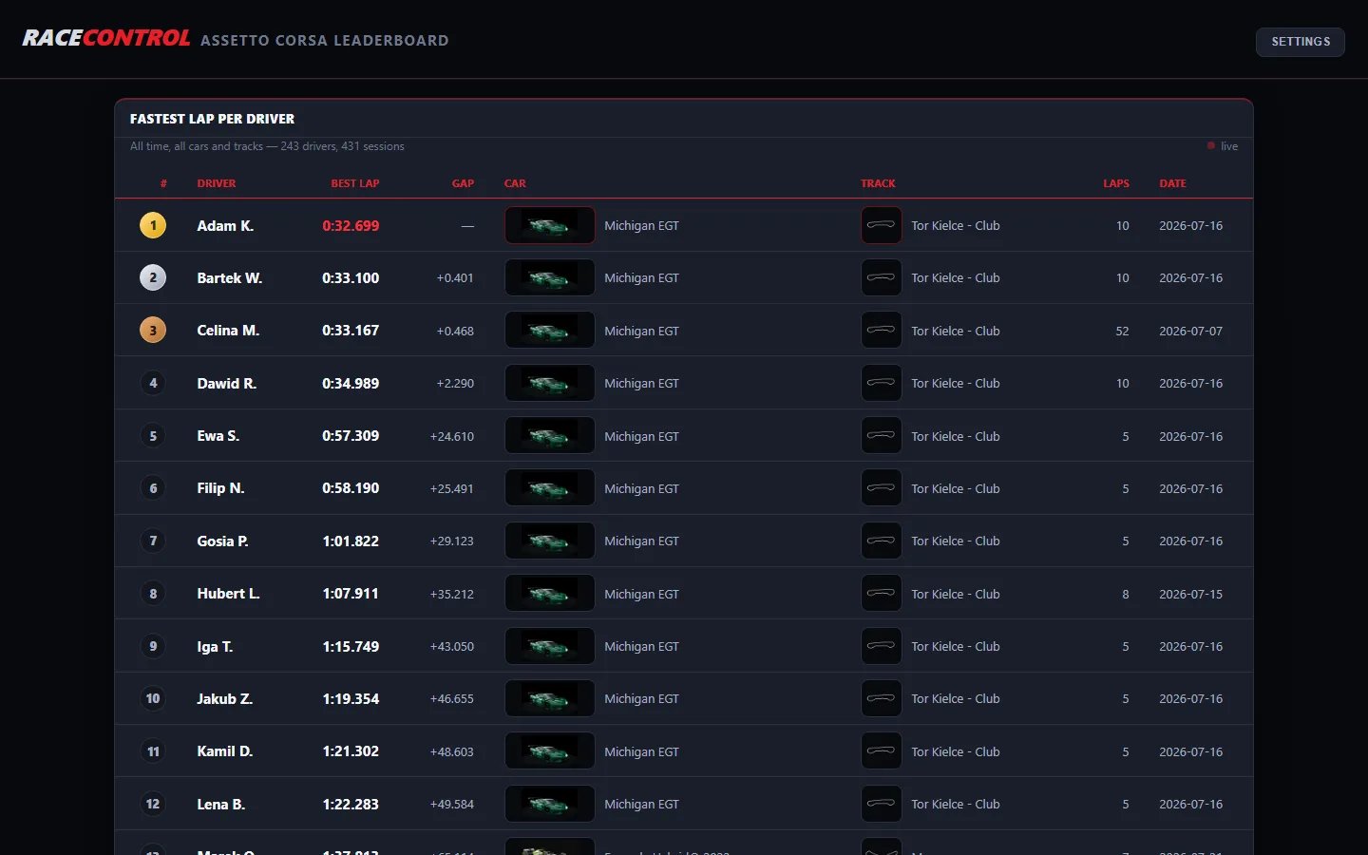Click track outline icon in Celina M.'s row

(881, 331)
